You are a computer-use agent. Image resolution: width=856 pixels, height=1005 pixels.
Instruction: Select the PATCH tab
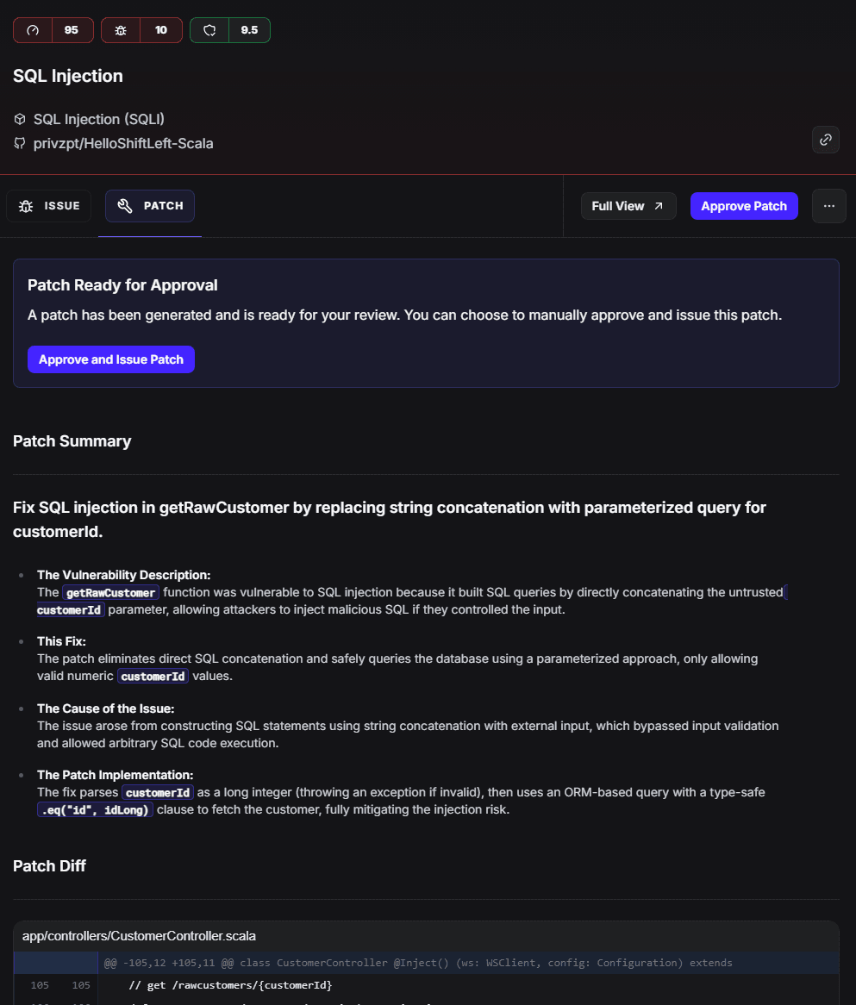point(150,206)
